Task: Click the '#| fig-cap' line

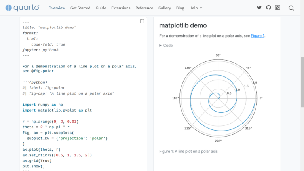Action: (68, 93)
